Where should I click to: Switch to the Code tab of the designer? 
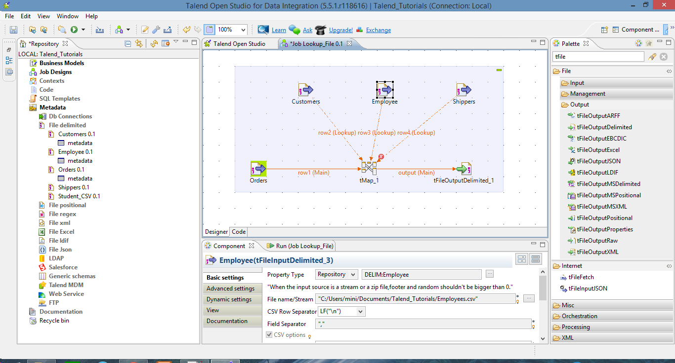click(x=239, y=232)
